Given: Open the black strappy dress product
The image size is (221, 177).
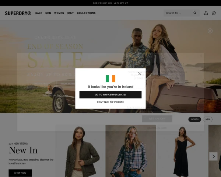Looking at the screenshot, I should 182,151.
